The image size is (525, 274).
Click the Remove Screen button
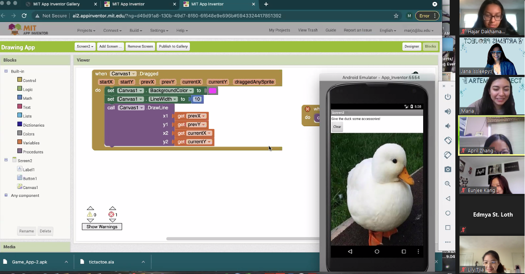click(x=140, y=46)
